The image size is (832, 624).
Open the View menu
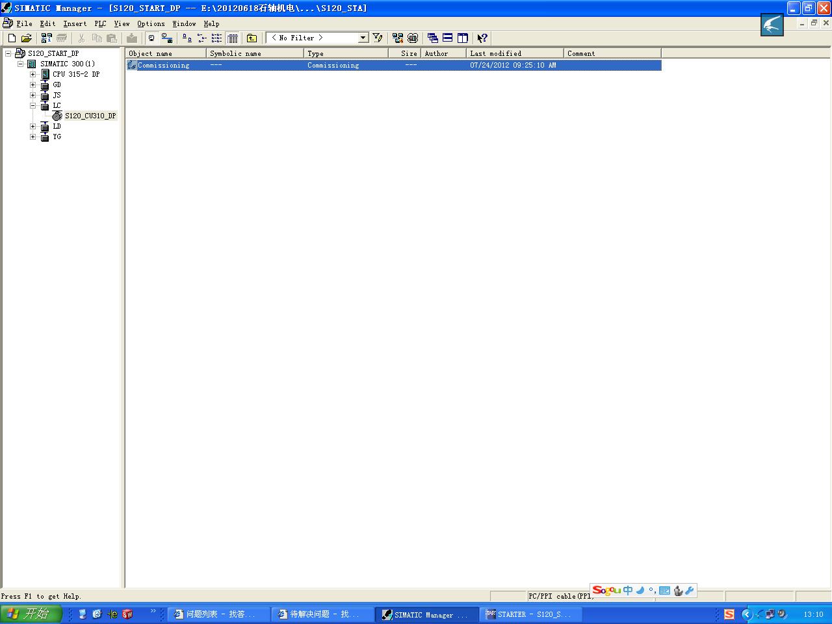coord(122,23)
